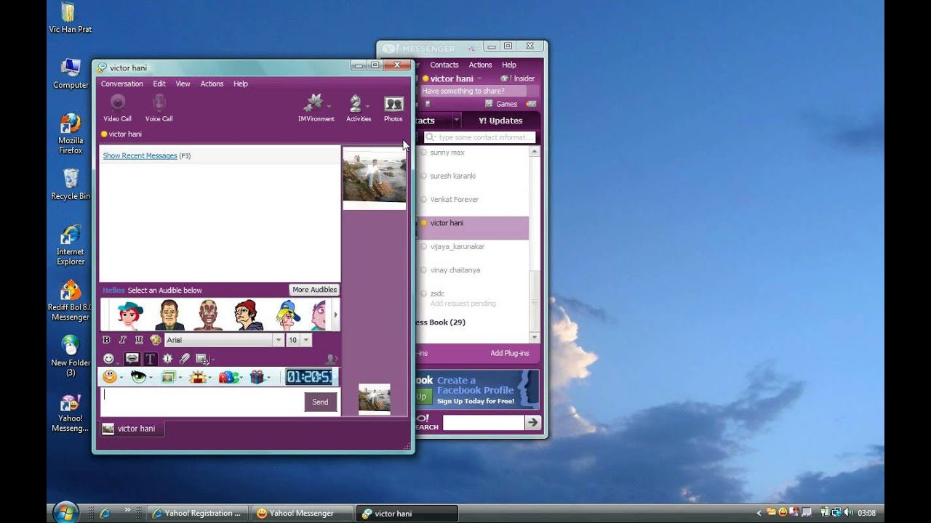Image resolution: width=931 pixels, height=523 pixels.
Task: Open chat window Help menu
Action: [241, 84]
